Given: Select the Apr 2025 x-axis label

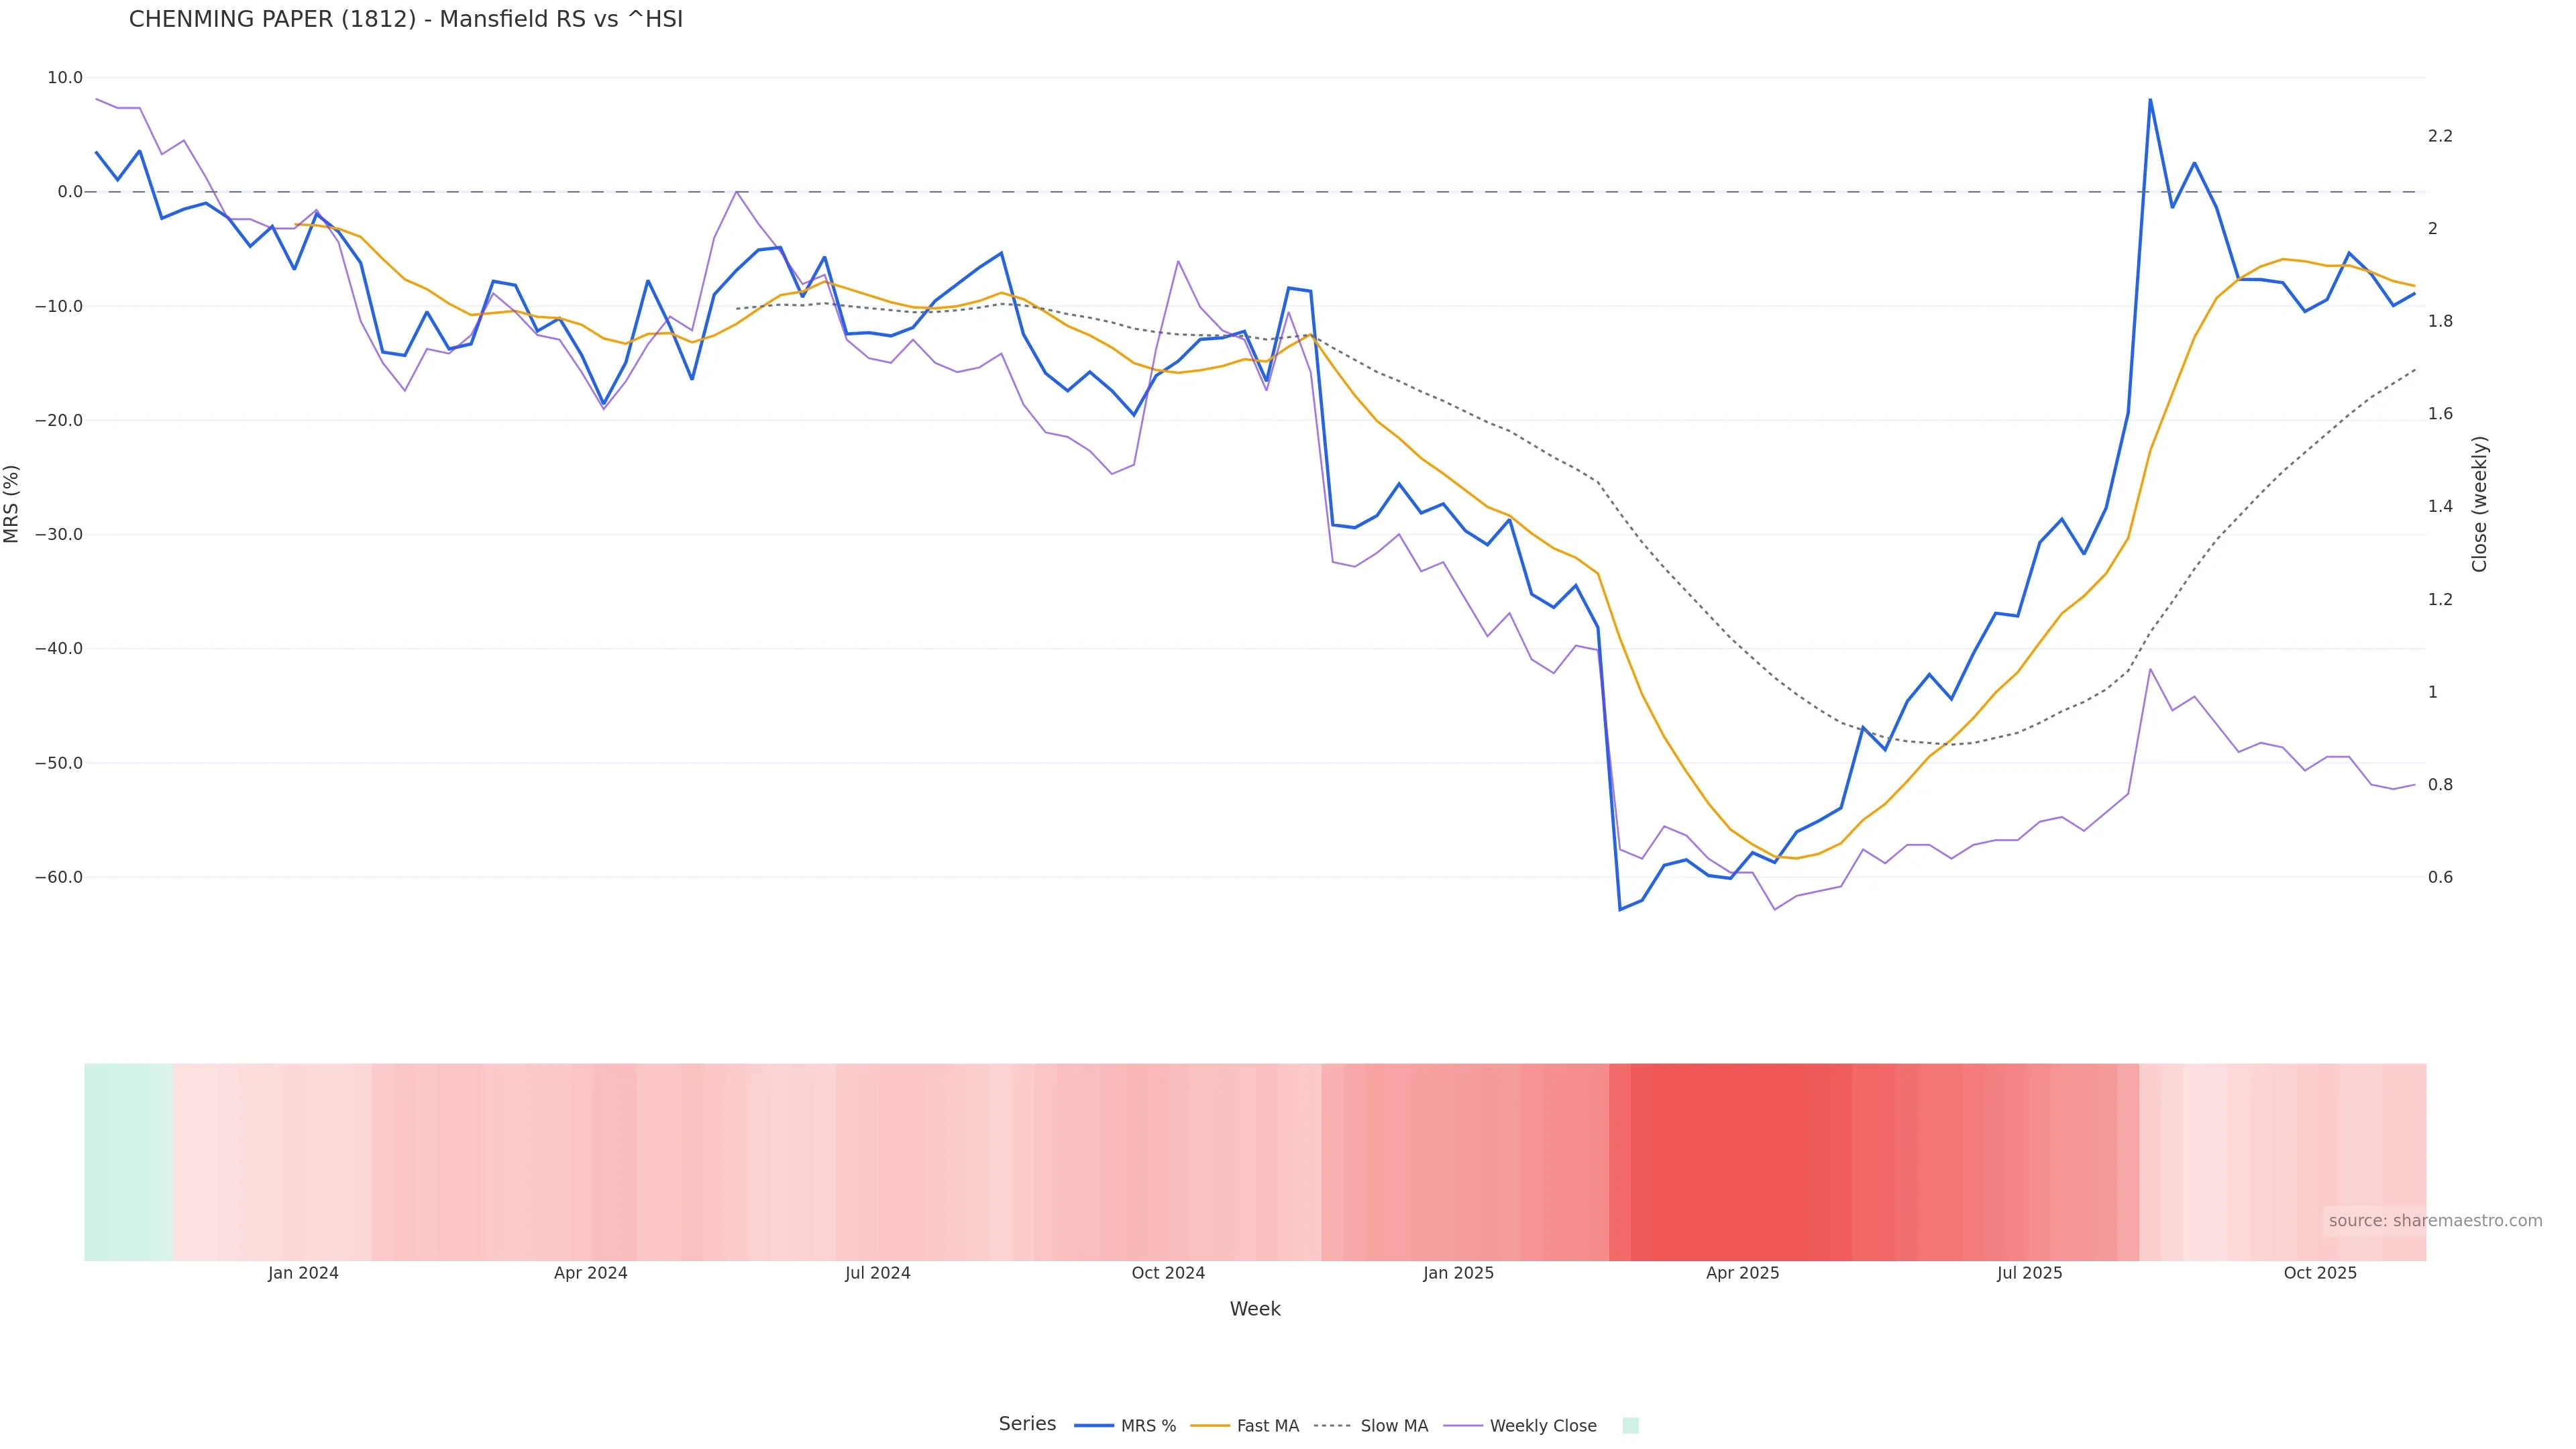Looking at the screenshot, I should [1742, 1273].
